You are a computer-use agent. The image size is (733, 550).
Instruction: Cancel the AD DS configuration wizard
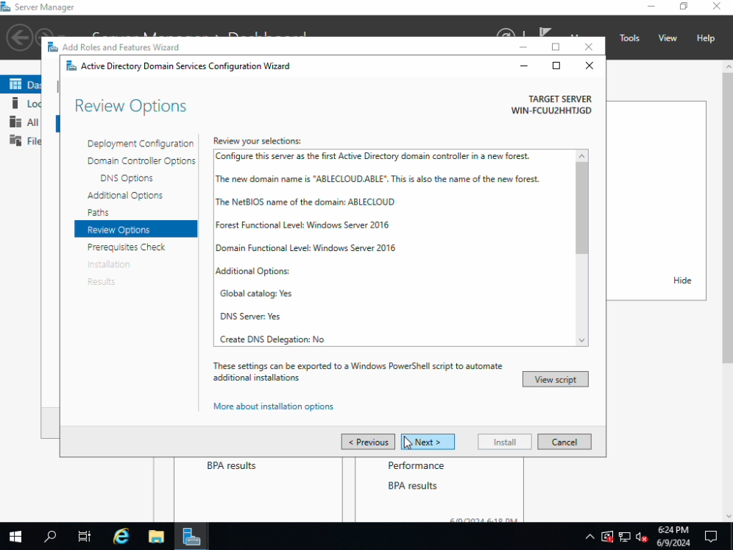tap(564, 442)
